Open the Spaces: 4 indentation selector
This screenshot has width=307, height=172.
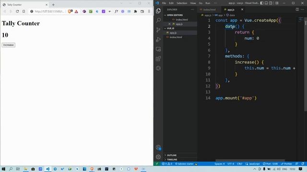tap(220, 164)
